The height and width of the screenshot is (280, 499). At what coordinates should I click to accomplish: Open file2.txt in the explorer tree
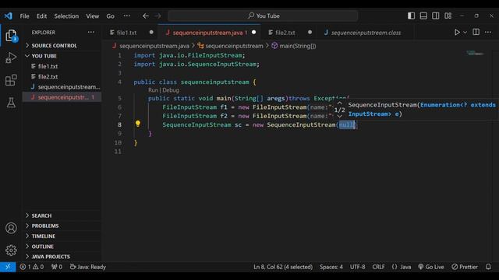tap(62, 76)
